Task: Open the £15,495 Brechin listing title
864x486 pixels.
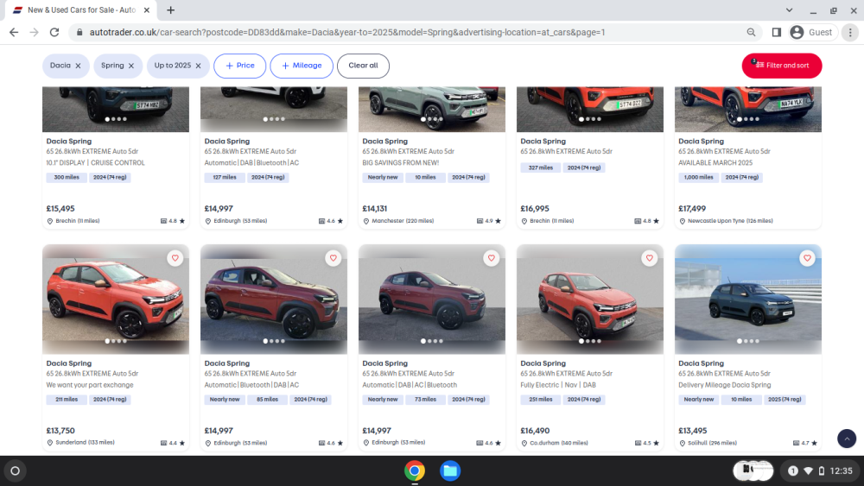Action: [x=69, y=142]
